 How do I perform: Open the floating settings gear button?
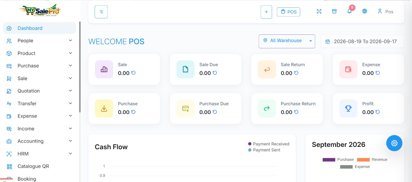[394, 143]
